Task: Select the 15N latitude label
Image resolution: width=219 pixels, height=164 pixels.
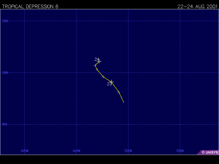Action: click(x=5, y=124)
